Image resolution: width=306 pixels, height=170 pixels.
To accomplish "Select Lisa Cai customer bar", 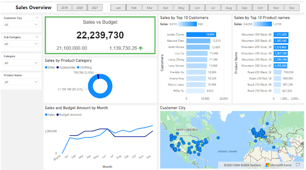I will (x=197, y=53).
